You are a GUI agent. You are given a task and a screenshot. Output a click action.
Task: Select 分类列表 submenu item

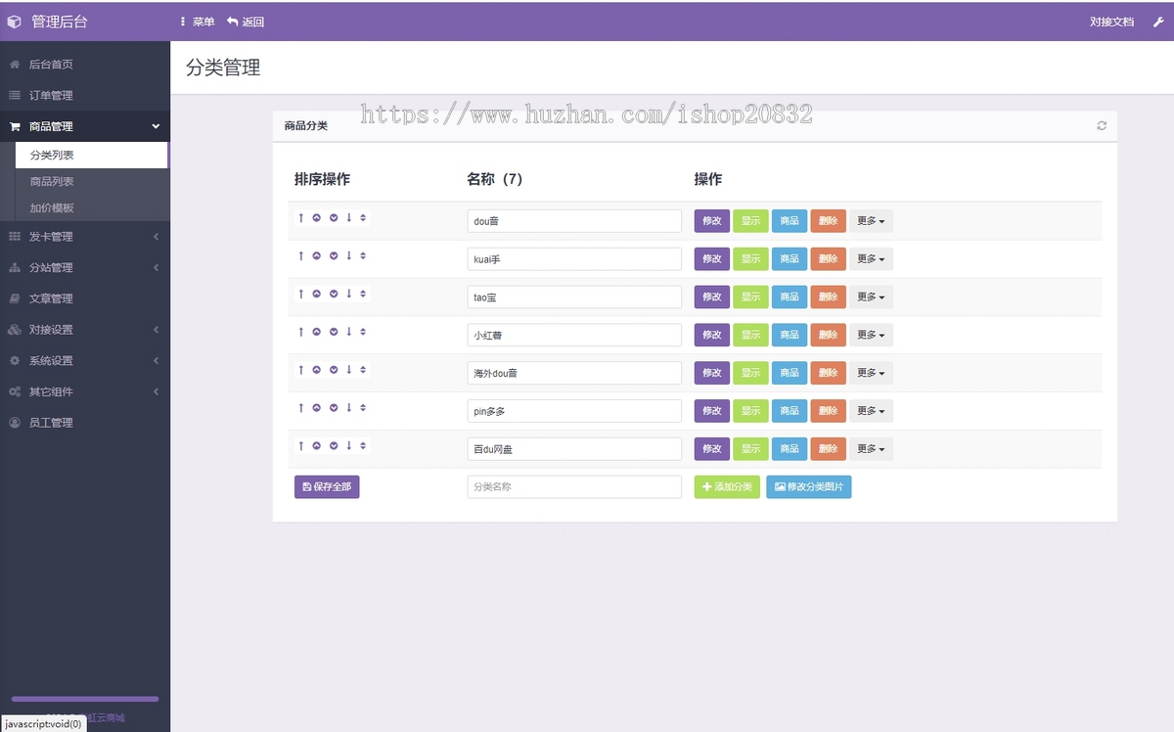[92, 155]
